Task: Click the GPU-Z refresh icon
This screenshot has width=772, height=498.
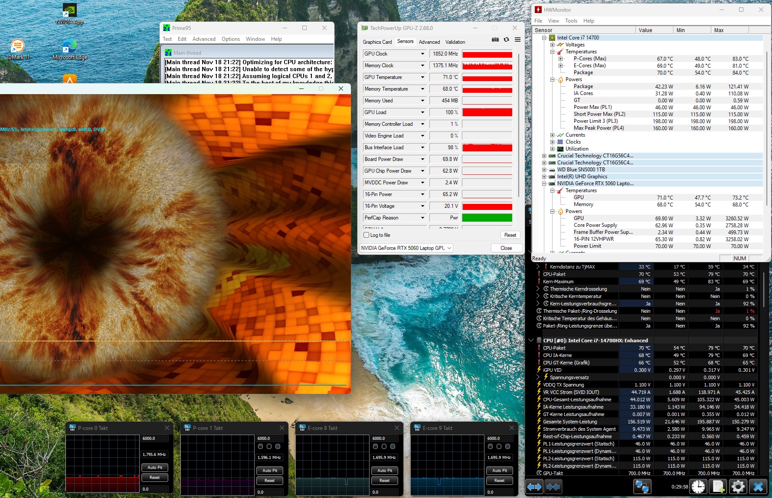Action: pyautogui.click(x=506, y=39)
